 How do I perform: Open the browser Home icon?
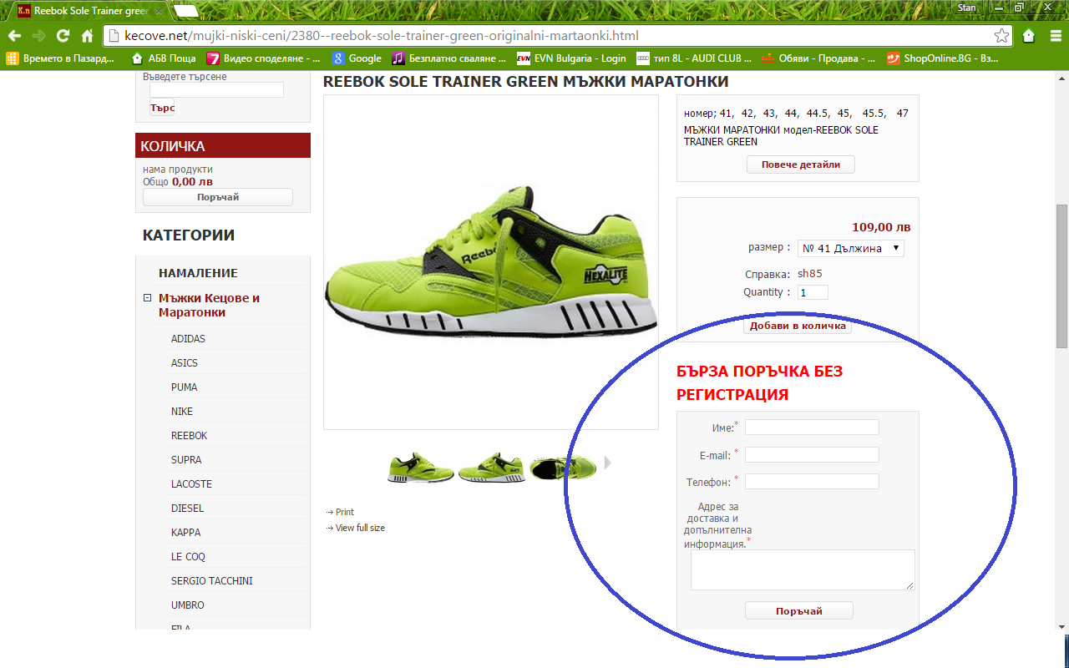coord(87,36)
